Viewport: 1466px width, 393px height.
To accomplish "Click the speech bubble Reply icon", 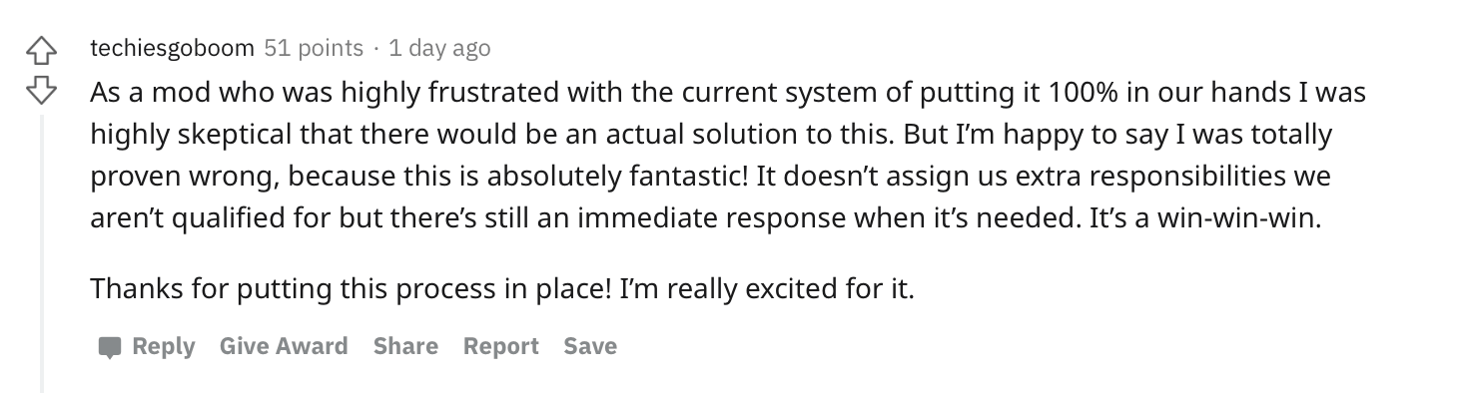I will pyautogui.click(x=110, y=347).
